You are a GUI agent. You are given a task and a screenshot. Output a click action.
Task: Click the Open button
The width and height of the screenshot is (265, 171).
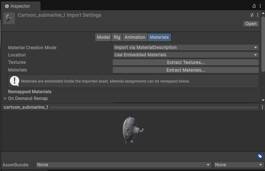click(251, 24)
